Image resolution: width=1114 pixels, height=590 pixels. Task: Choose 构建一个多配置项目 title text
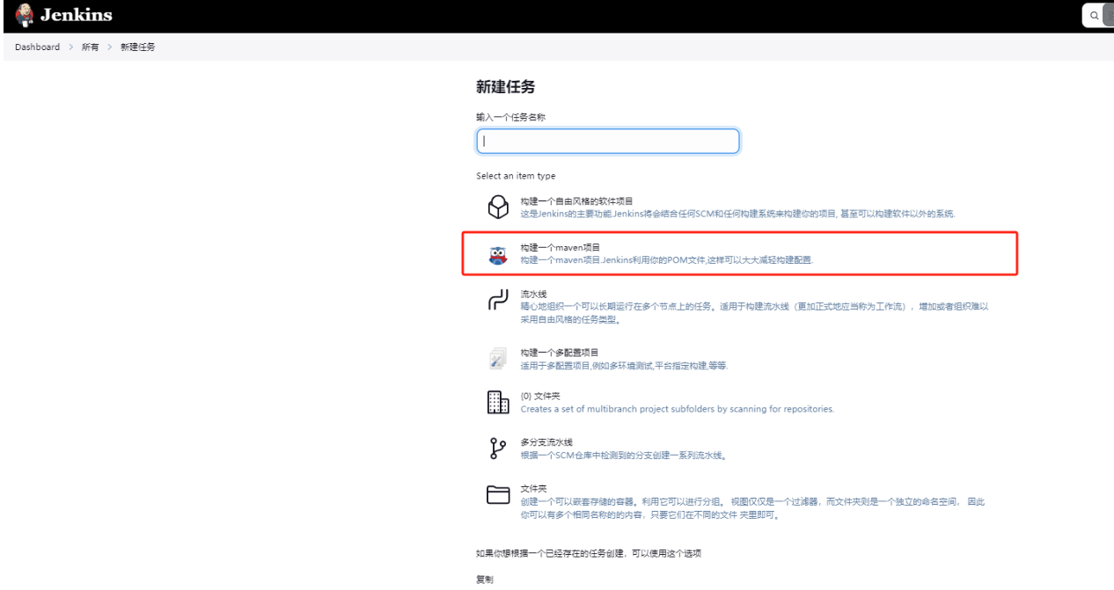point(560,353)
